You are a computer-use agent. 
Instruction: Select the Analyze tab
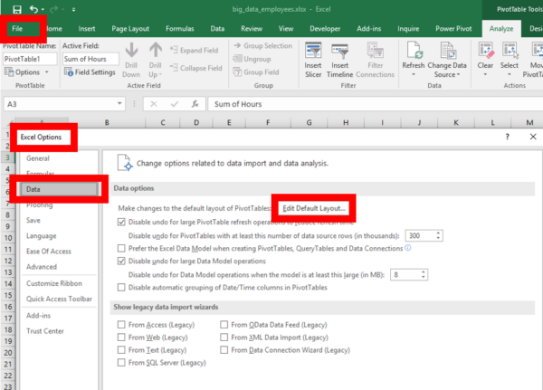pyautogui.click(x=501, y=29)
